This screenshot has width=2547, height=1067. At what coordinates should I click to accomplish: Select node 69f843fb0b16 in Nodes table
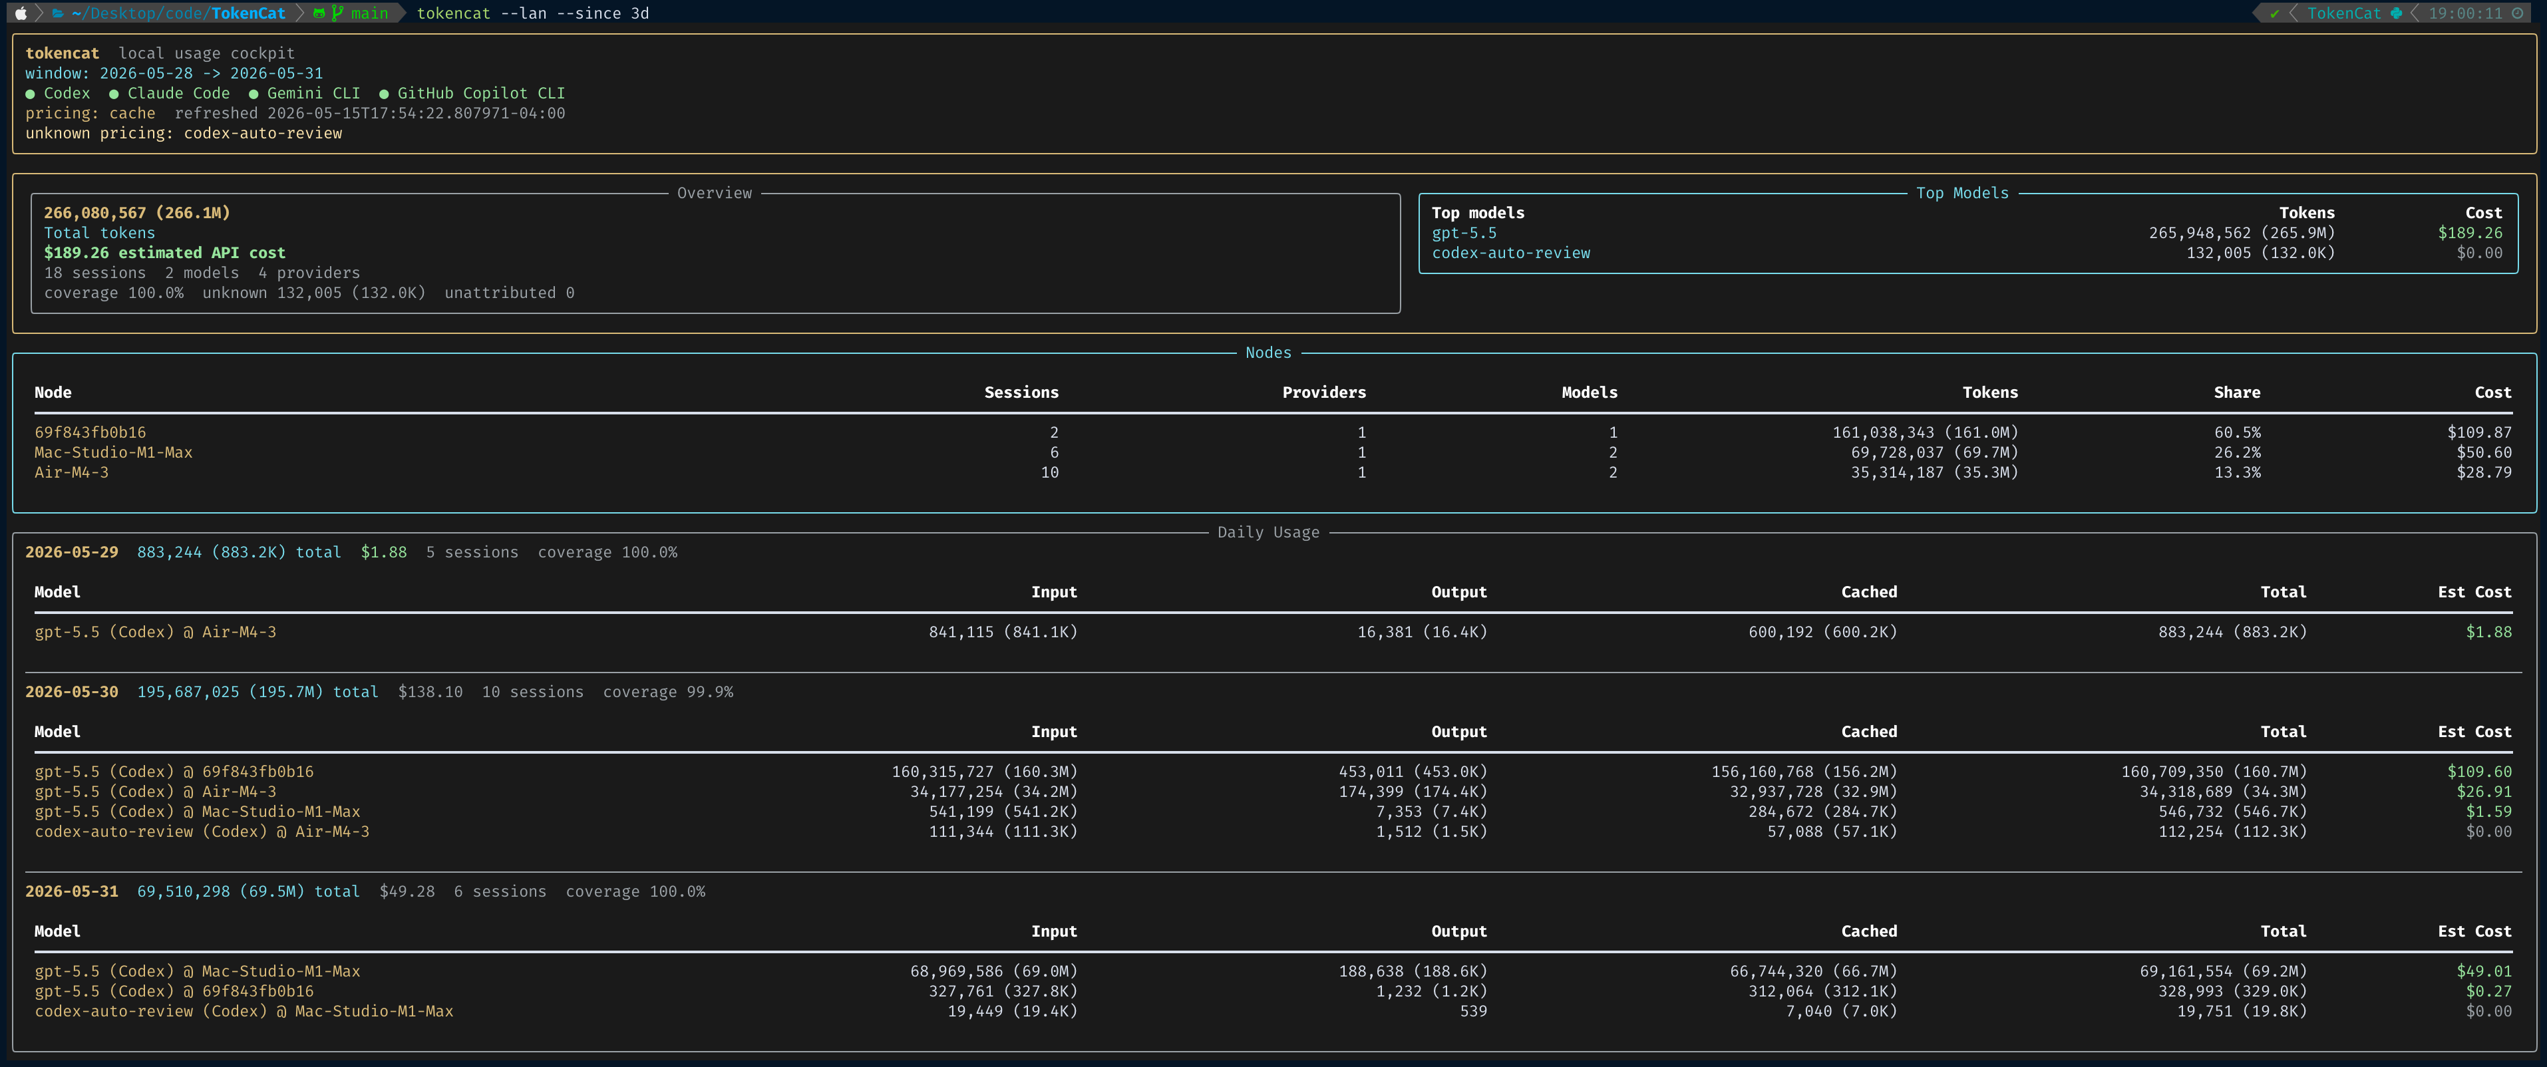click(90, 432)
